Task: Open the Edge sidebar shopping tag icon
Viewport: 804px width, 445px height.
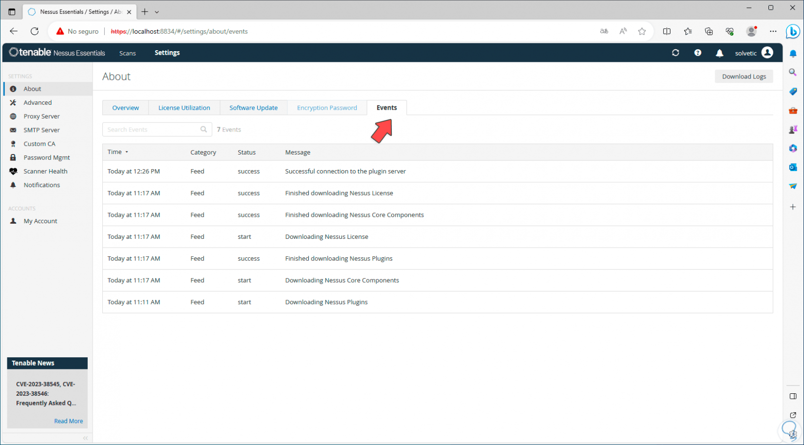Action: coord(793,91)
